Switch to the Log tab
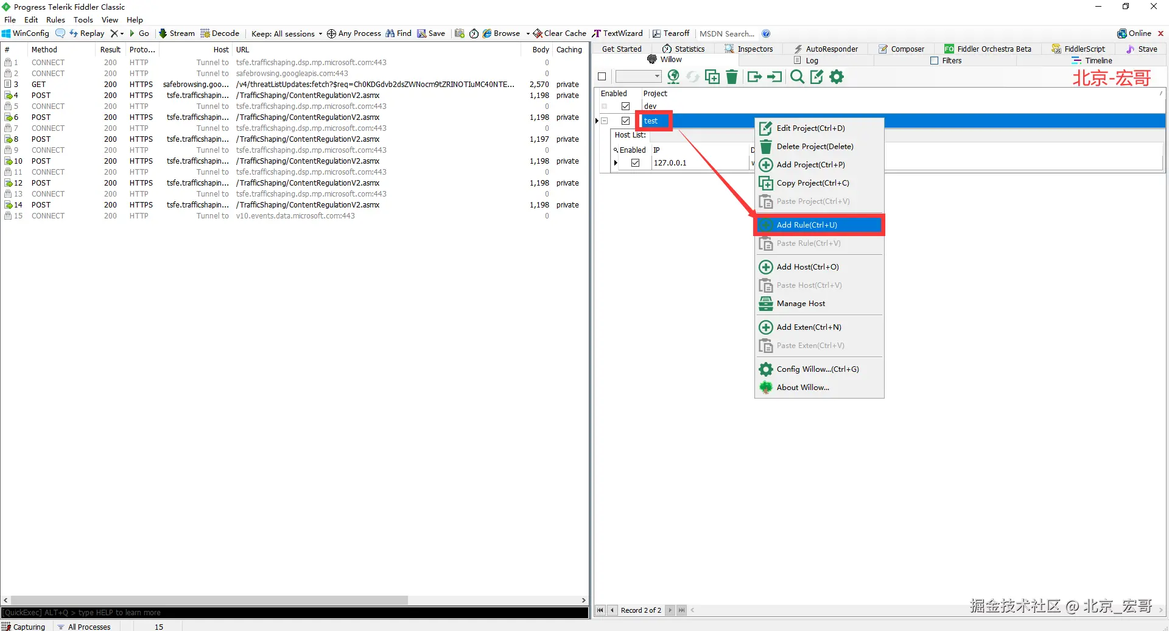 [806, 60]
